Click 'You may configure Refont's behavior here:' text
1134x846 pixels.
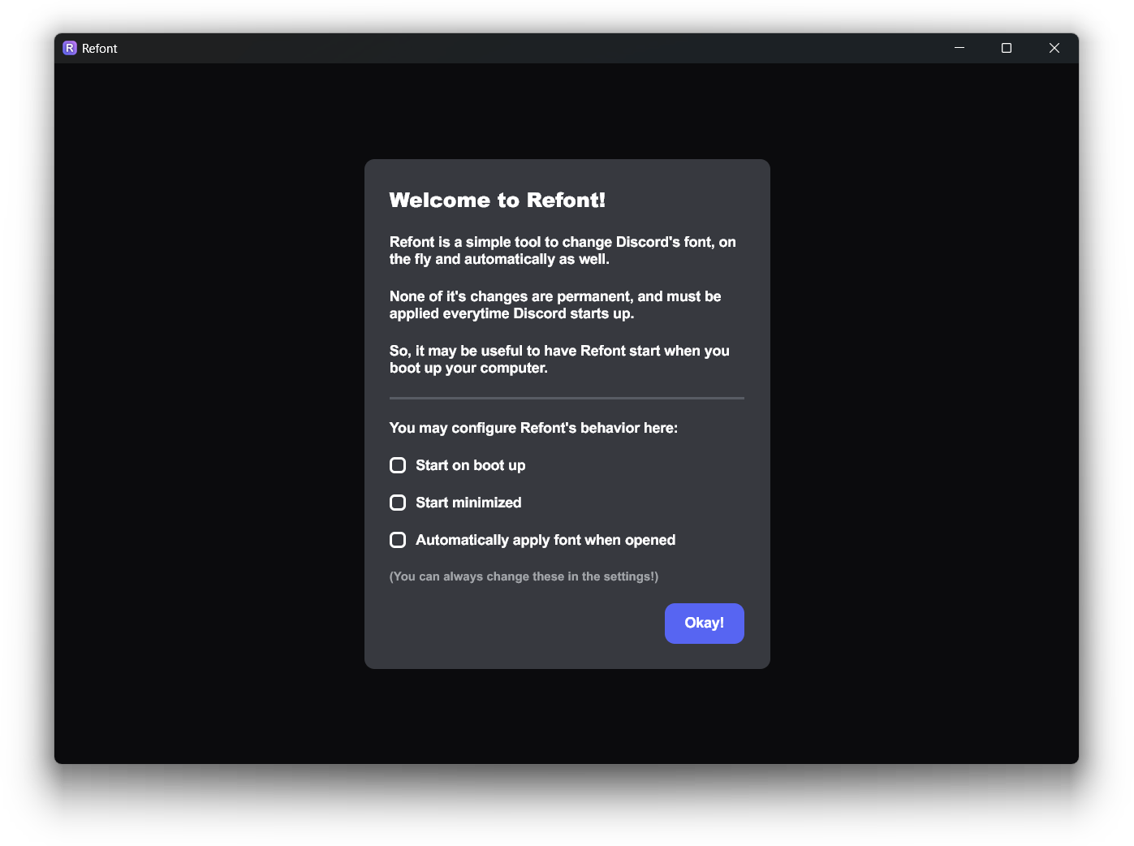pos(533,428)
